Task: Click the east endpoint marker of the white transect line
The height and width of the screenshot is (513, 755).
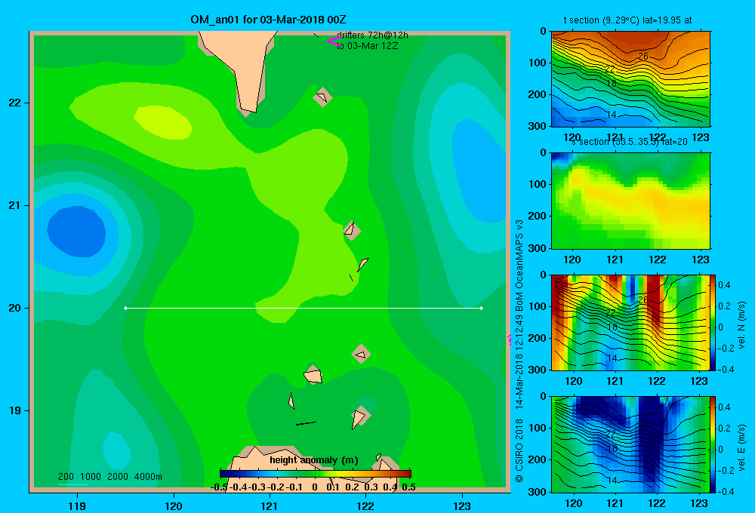Action: 482,308
